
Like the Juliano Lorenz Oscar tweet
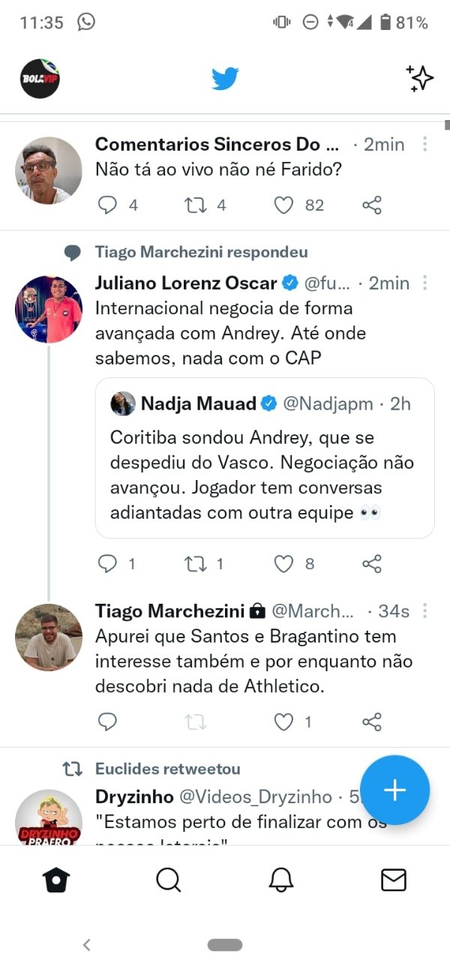tap(283, 564)
